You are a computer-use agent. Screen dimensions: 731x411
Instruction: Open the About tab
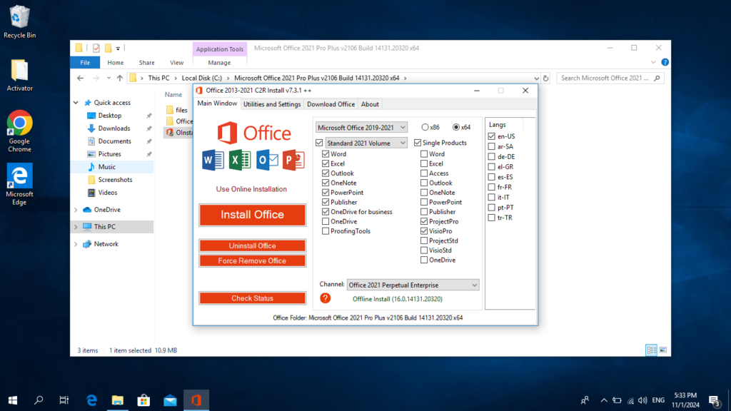pyautogui.click(x=370, y=104)
